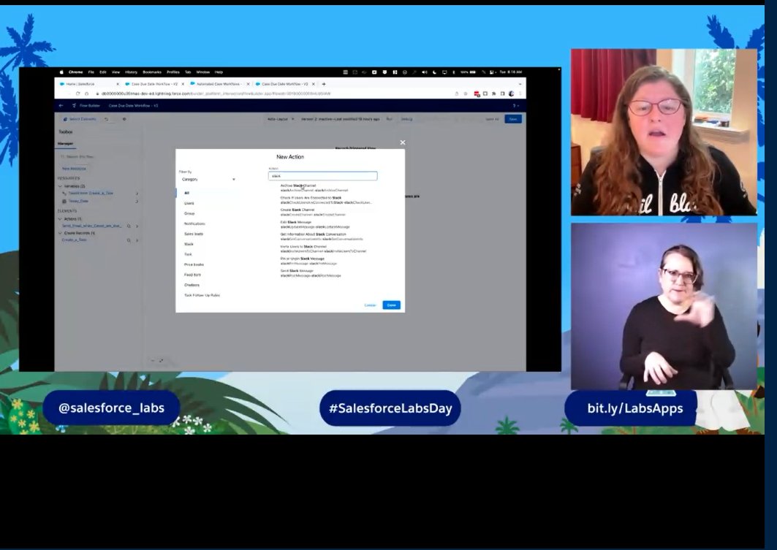Screen dimensions: 777x550
Task: Click Cancel in the New Action dialog
Action: [370, 305]
